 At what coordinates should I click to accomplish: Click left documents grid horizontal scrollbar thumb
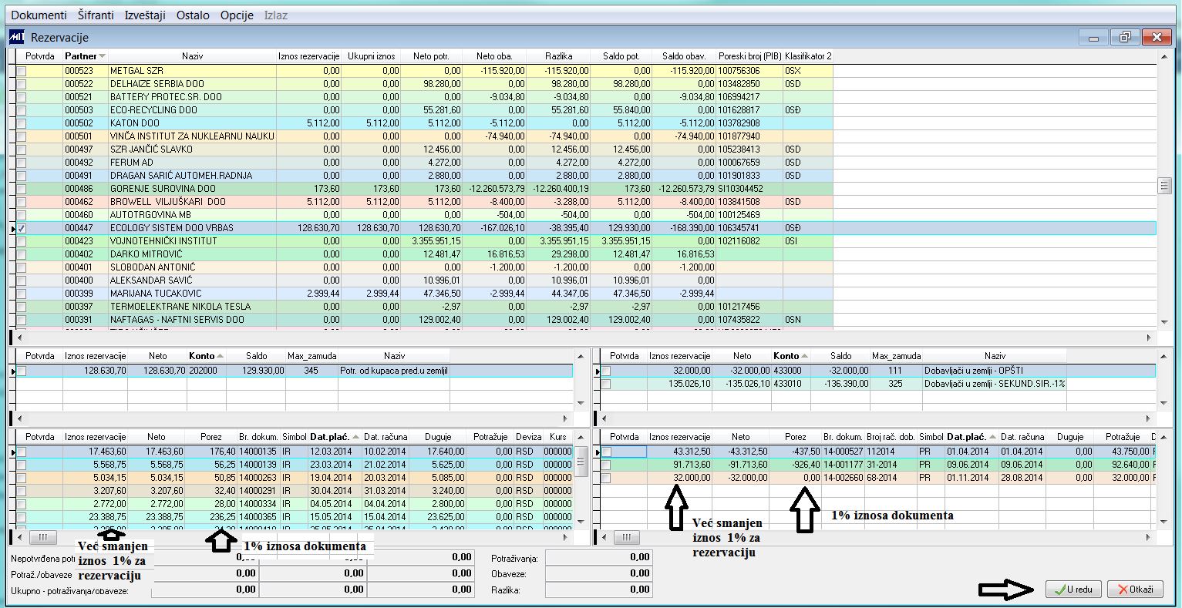click(x=43, y=536)
